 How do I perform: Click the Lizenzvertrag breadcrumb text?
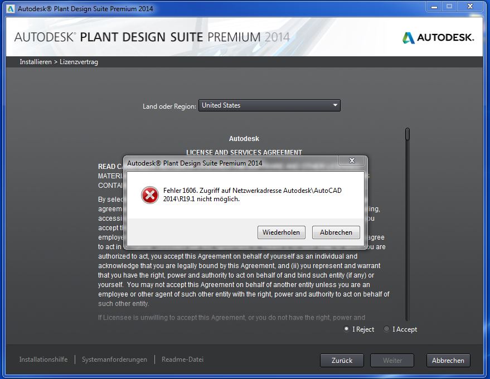[79, 62]
